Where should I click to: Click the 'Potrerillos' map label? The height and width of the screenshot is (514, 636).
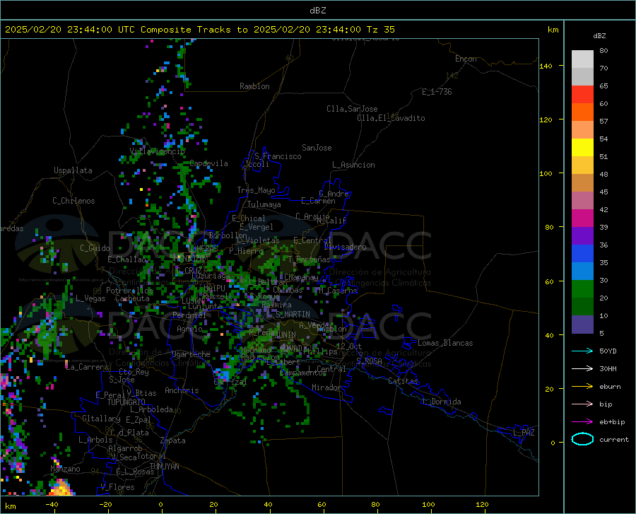129,291
